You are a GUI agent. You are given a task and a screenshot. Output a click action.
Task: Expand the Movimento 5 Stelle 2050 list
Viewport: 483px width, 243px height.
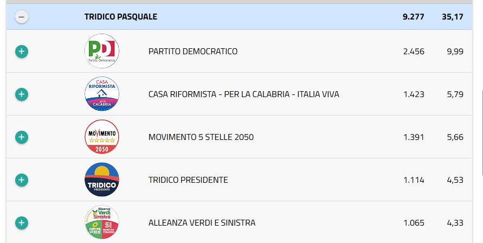pos(21,137)
